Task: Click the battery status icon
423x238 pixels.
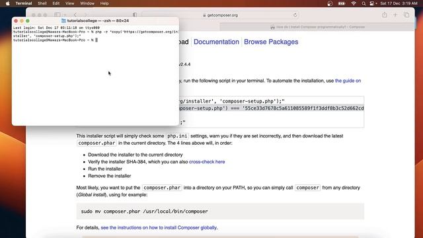Action: point(342,3)
